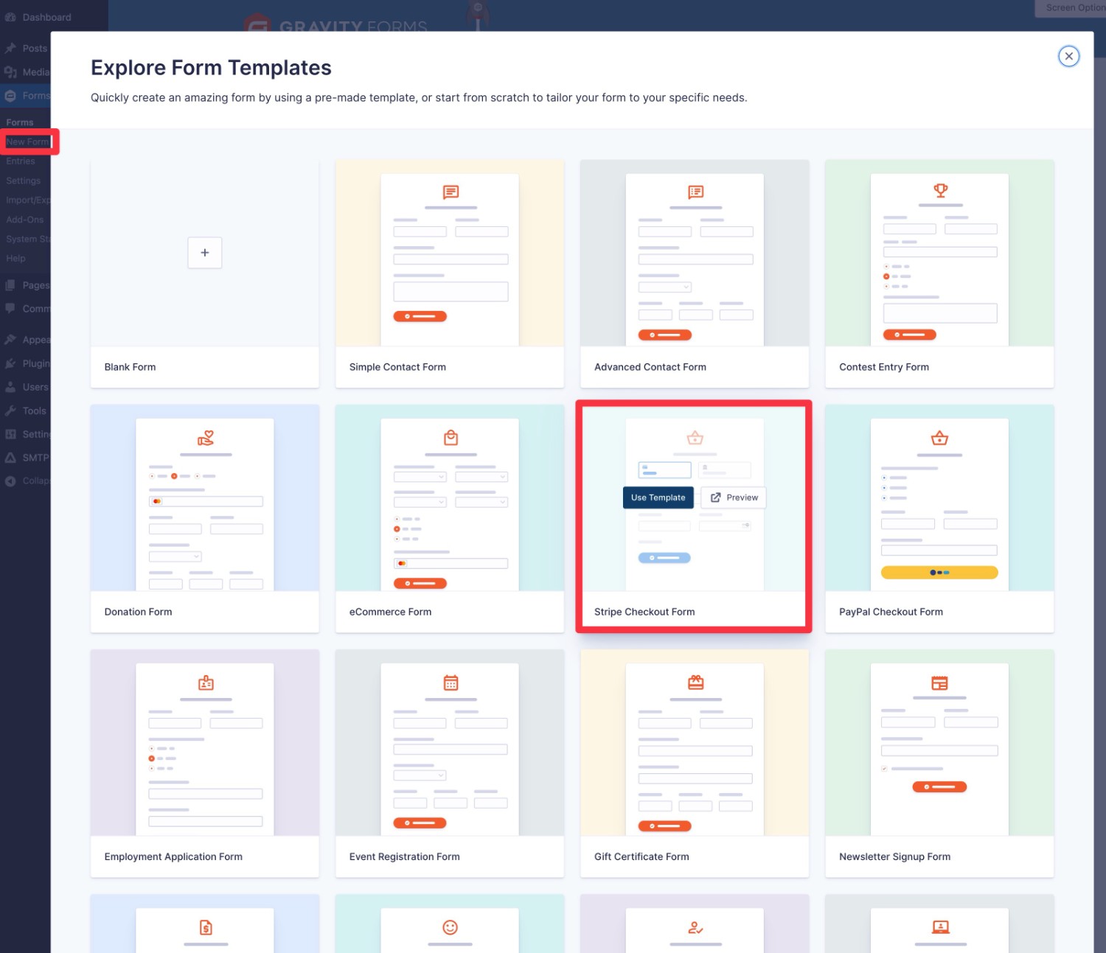Select the Advanced Contact Form thumbnail
Image resolution: width=1106 pixels, height=953 pixels.
coord(695,254)
